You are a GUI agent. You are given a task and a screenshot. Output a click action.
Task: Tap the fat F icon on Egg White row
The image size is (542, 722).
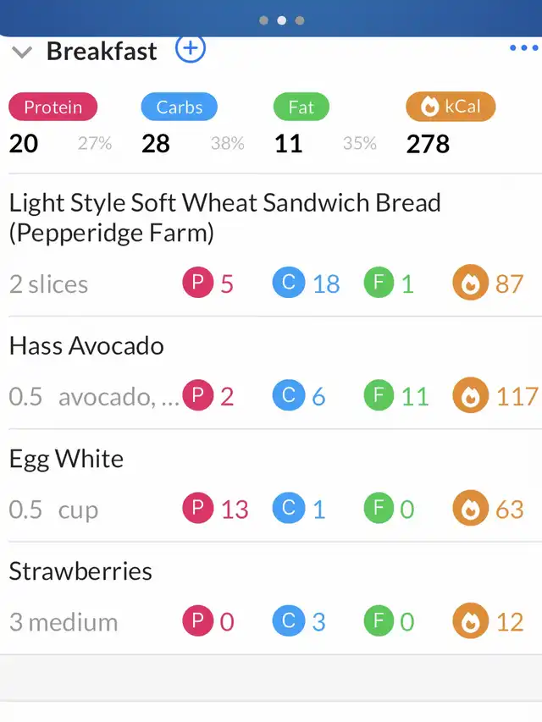click(379, 510)
